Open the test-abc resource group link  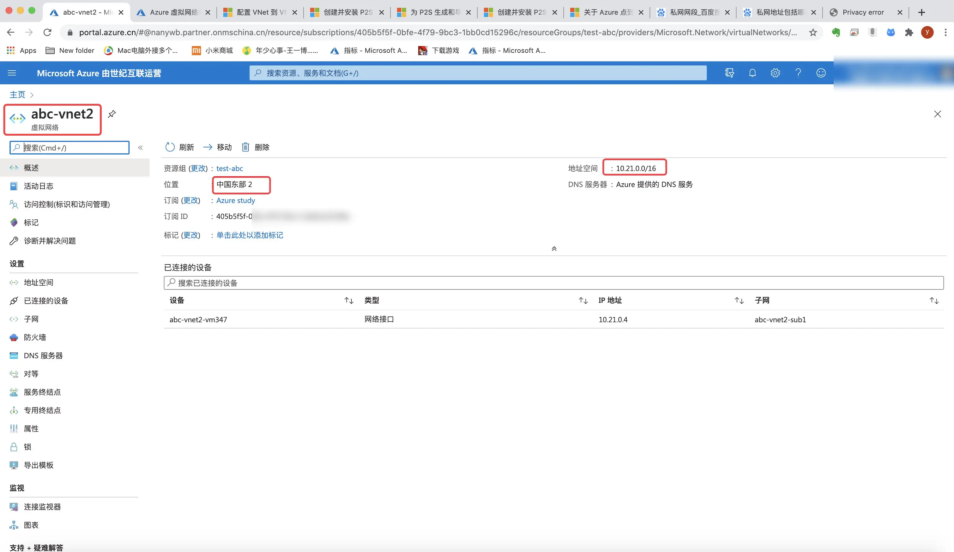(x=229, y=168)
